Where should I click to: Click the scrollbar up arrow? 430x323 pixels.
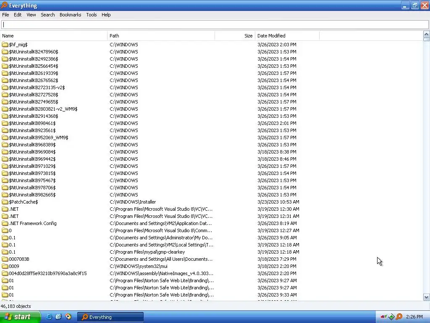[x=426, y=34]
